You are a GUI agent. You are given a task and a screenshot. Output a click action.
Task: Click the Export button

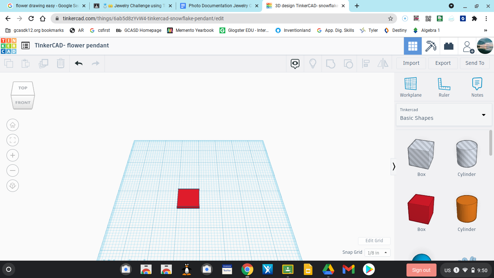tap(443, 63)
